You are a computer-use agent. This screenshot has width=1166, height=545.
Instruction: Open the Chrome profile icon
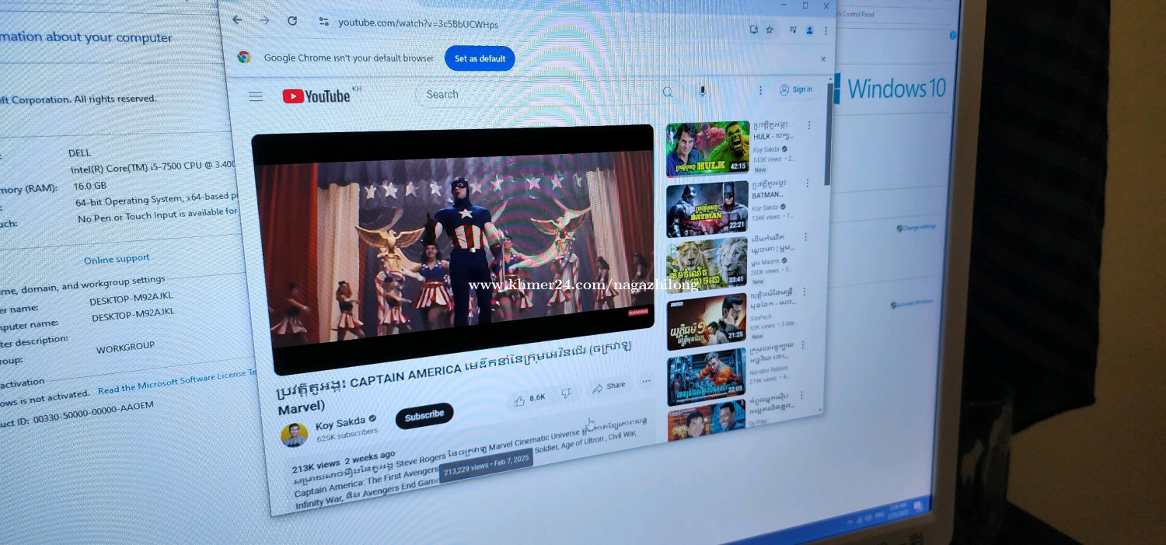click(810, 30)
